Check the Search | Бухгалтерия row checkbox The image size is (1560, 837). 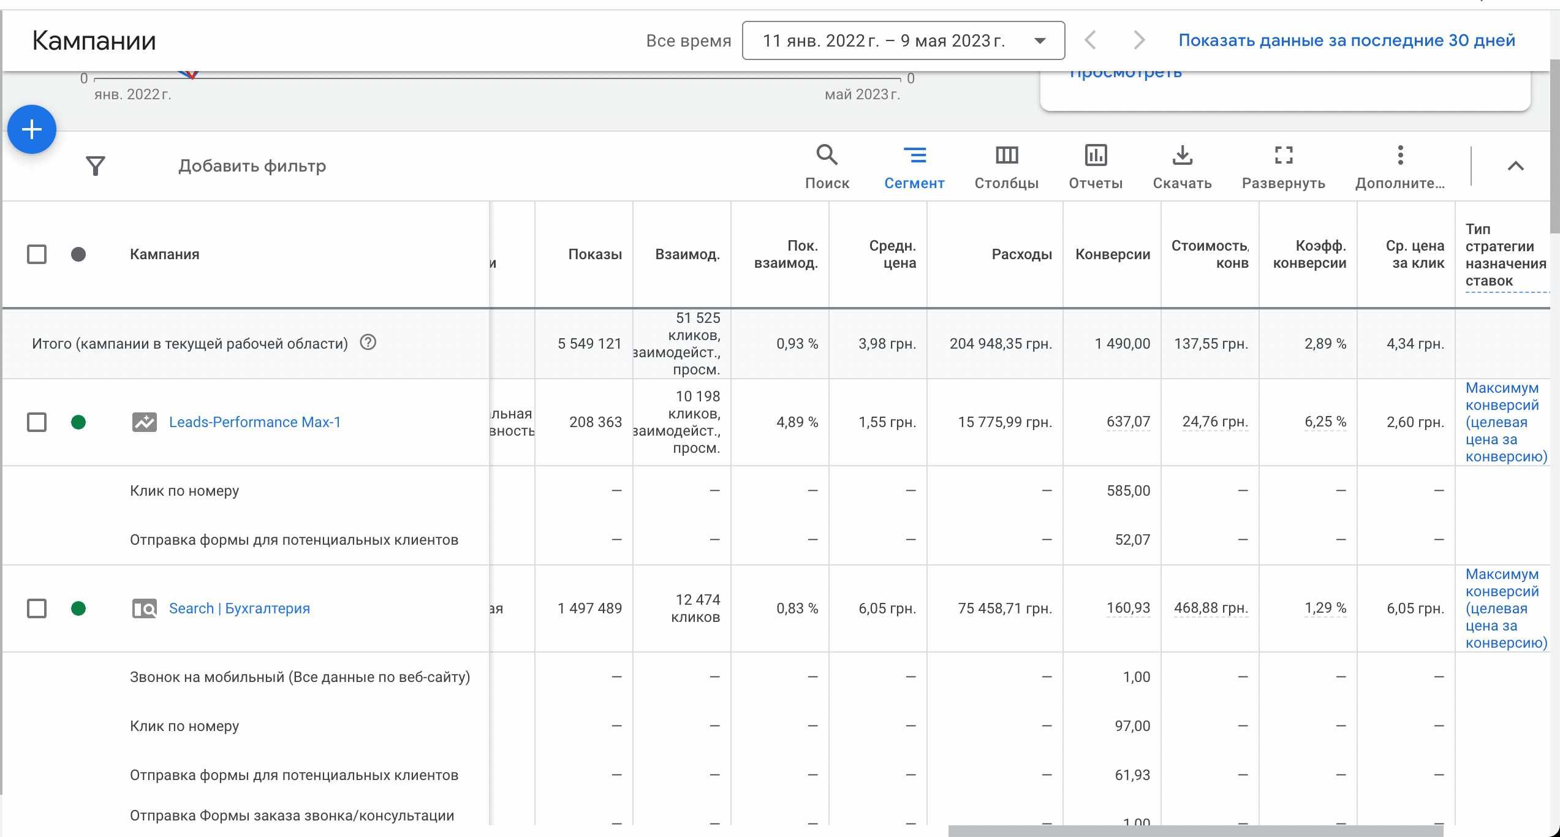pos(37,608)
